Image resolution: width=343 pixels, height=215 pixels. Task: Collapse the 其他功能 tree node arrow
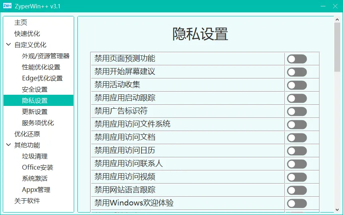click(x=8, y=145)
